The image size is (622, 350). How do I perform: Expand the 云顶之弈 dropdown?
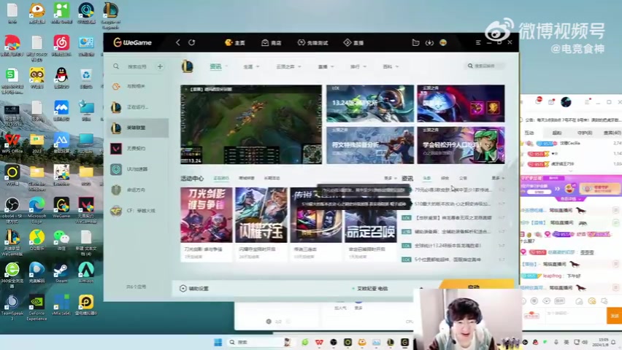point(288,66)
